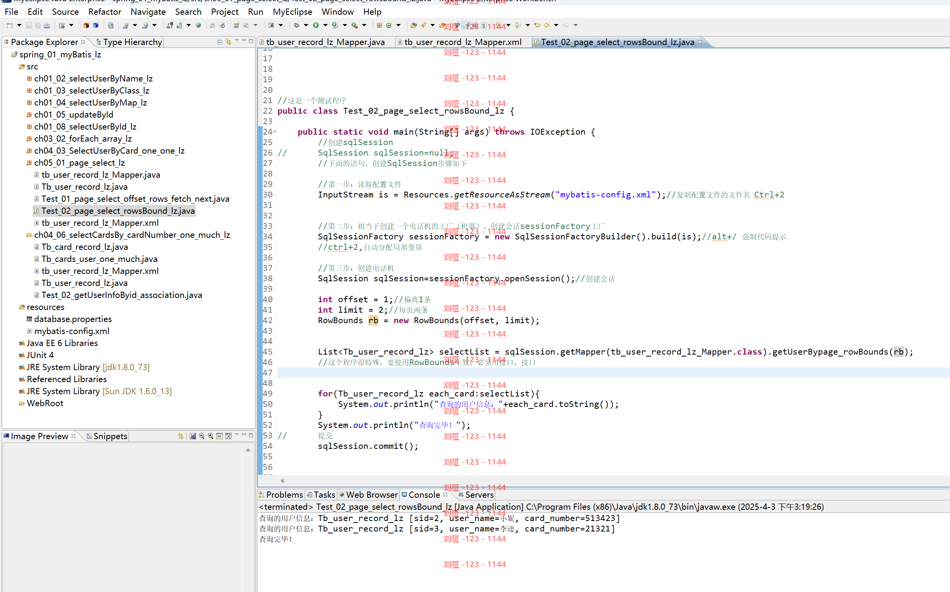Click the open image icon in Image Preview

point(192,436)
